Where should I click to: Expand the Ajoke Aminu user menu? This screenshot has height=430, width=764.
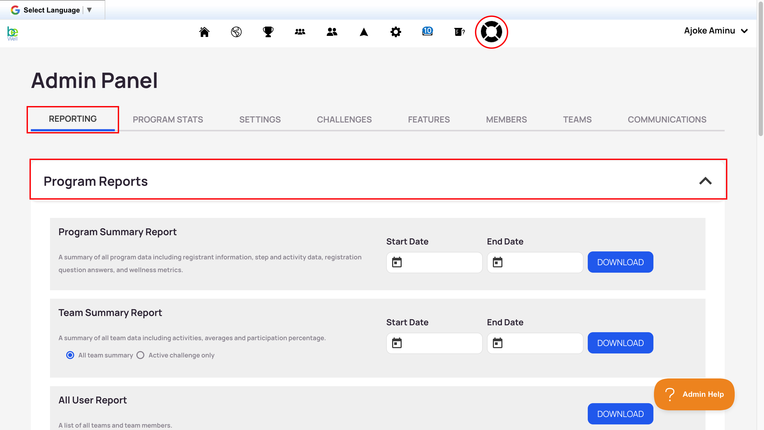click(x=716, y=31)
